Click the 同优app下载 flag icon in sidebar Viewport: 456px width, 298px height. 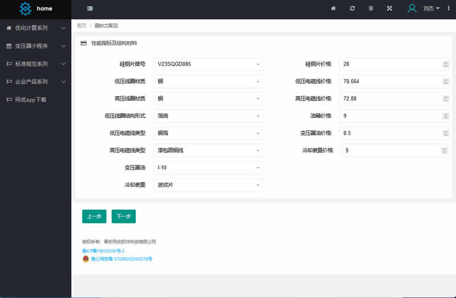[9, 100]
